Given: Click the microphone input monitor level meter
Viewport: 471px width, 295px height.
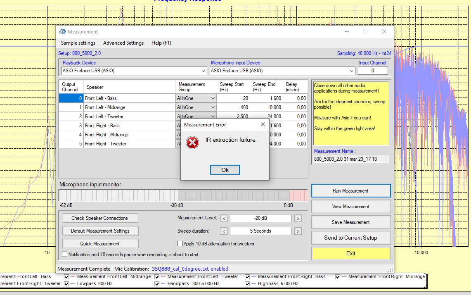Looking at the screenshot, I should point(183,195).
